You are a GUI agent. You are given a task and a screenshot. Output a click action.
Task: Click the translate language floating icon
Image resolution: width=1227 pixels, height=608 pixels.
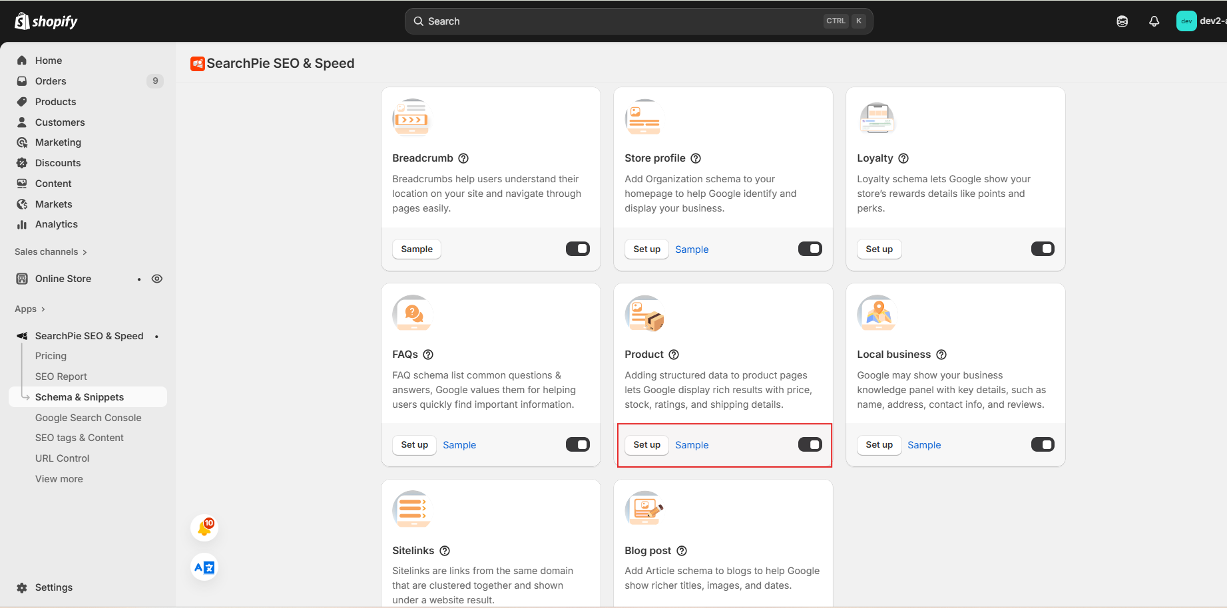(x=204, y=567)
